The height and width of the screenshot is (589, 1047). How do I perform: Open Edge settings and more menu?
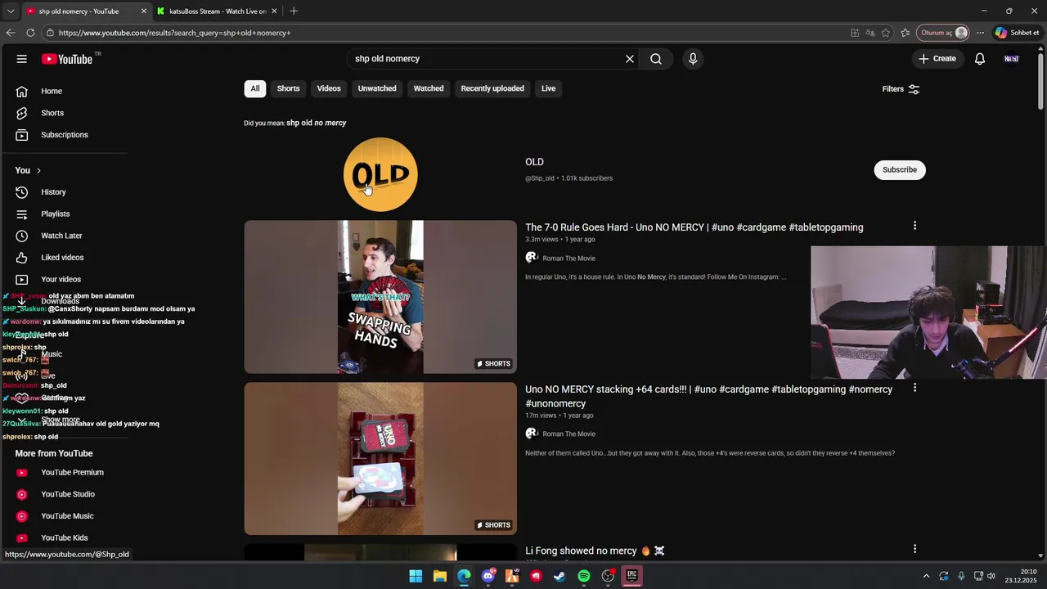pos(980,33)
